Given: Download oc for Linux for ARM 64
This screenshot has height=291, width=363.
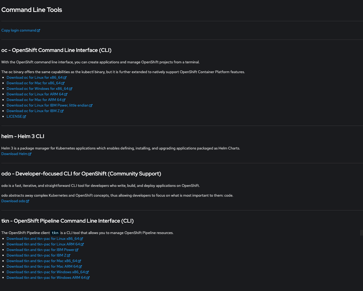Looking at the screenshot, I should (x=35, y=94).
